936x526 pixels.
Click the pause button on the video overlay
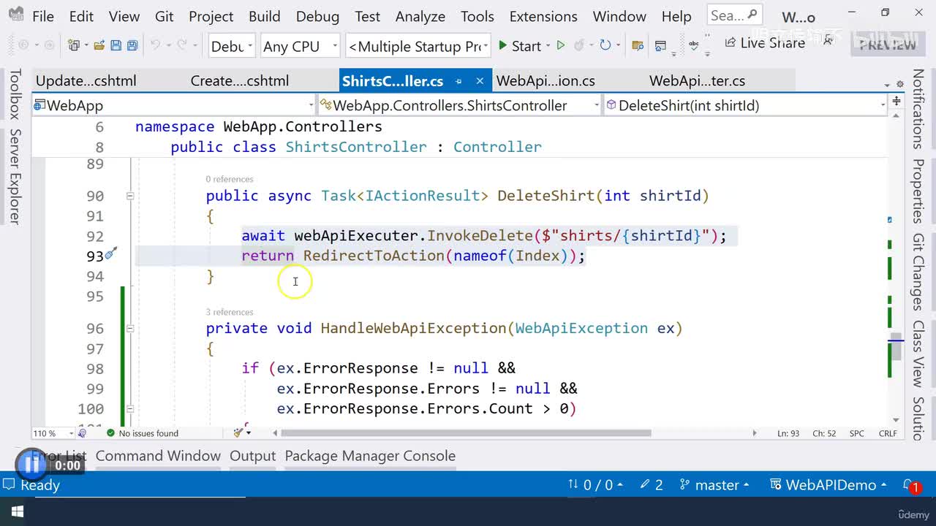[x=31, y=463]
